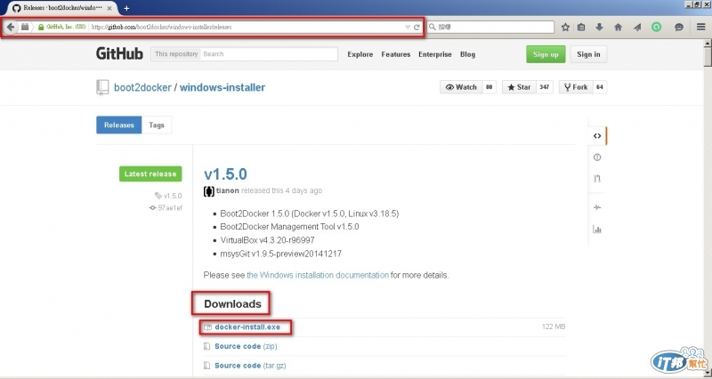Click the repository book icon
712x379 pixels.
click(102, 87)
